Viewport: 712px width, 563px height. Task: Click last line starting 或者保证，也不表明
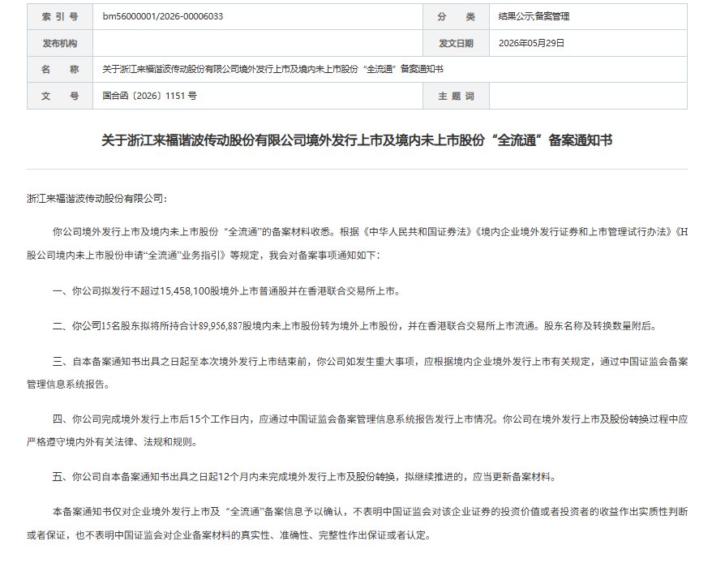coord(229,535)
